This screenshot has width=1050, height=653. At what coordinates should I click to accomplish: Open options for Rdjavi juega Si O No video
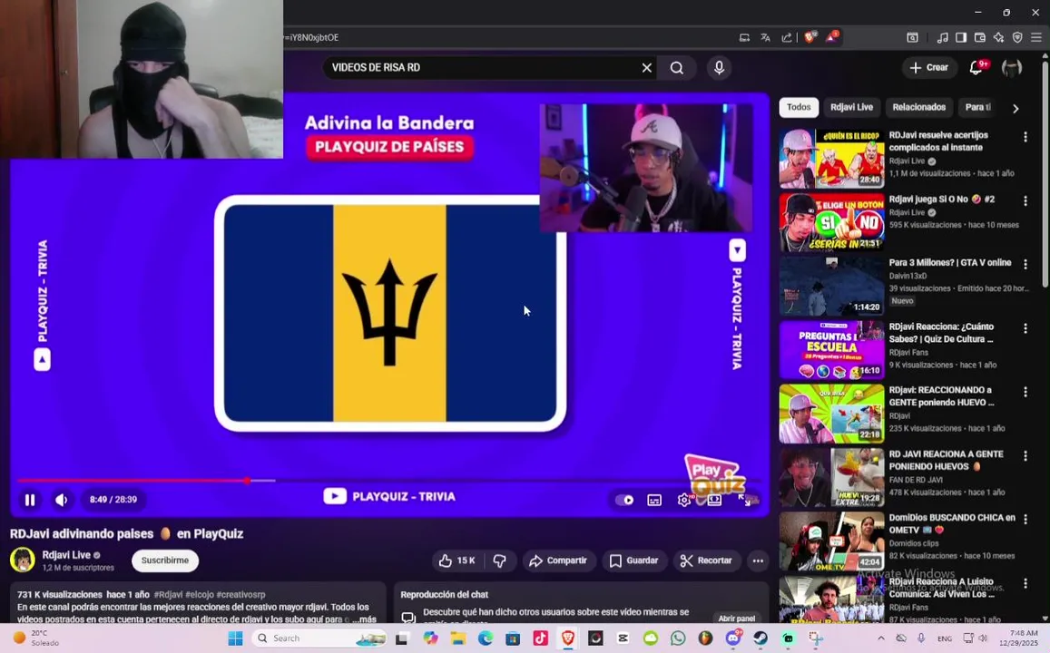pyautogui.click(x=1025, y=200)
